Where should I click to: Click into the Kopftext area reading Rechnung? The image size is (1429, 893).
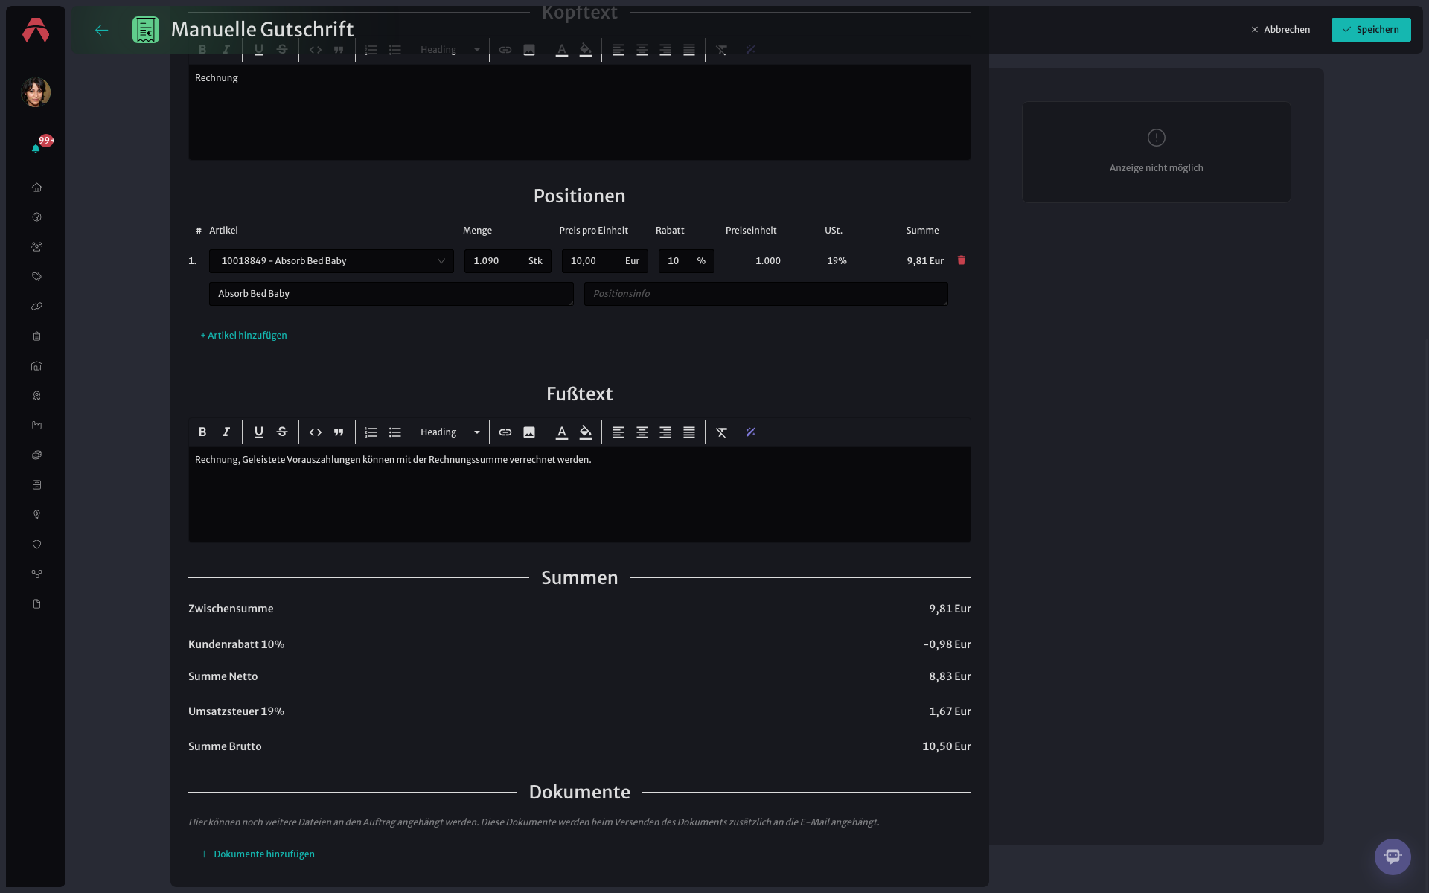tap(580, 112)
